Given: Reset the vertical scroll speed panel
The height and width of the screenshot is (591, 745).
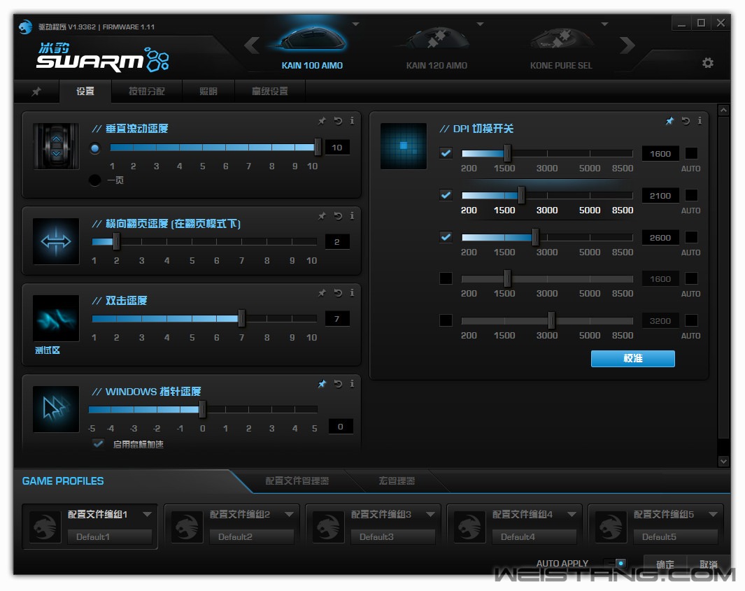Looking at the screenshot, I should 338,121.
